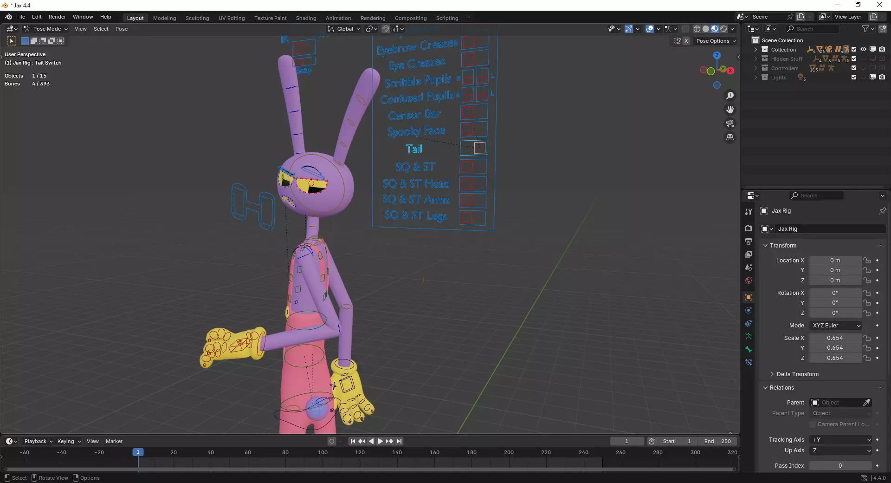Click the End frame 250 field

[x=718, y=441]
